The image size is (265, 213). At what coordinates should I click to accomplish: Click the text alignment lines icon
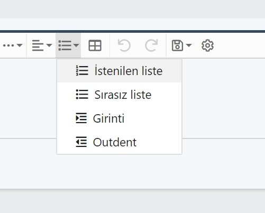(x=38, y=45)
